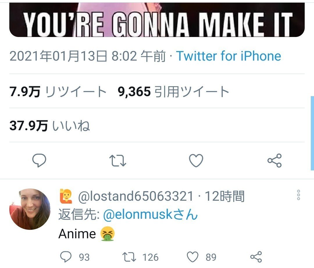
Task: View the 7.9万 retweets list
Action: tap(58, 92)
